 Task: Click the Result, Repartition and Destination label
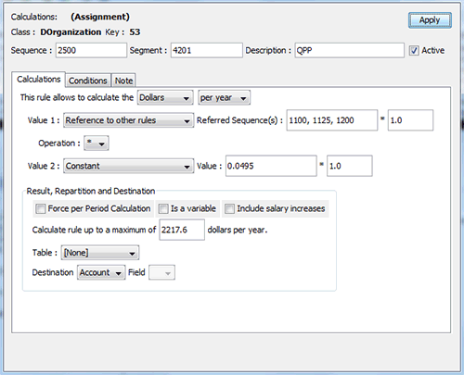91,191
